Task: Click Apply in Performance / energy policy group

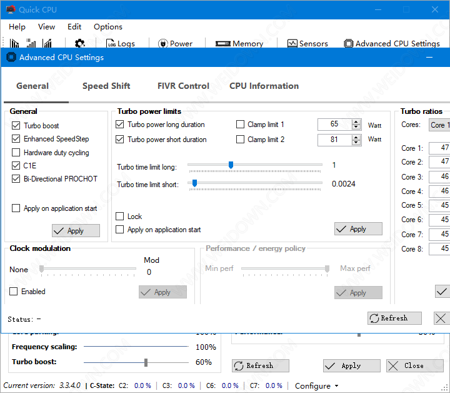Action: (x=358, y=293)
